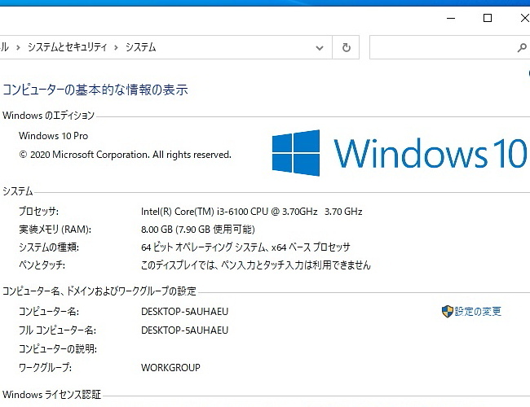The height and width of the screenshot is (407, 530).
Task: Click the 8.00 GB RAM value
Action: [x=198, y=230]
